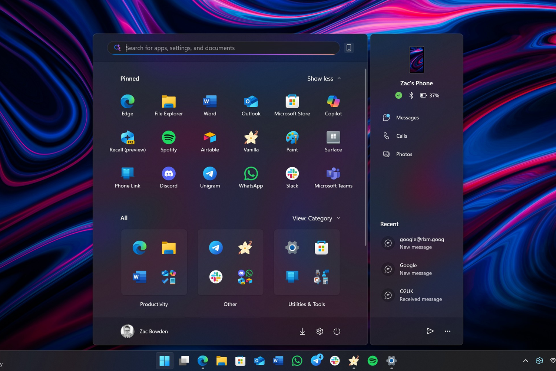Open WhatsApp from pinned apps
The height and width of the screenshot is (371, 556).
[251, 176]
